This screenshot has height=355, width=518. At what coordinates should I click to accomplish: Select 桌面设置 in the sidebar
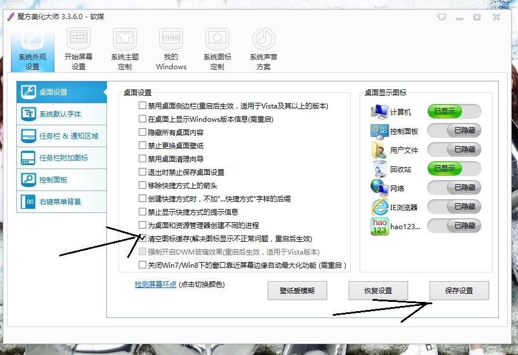coord(61,92)
